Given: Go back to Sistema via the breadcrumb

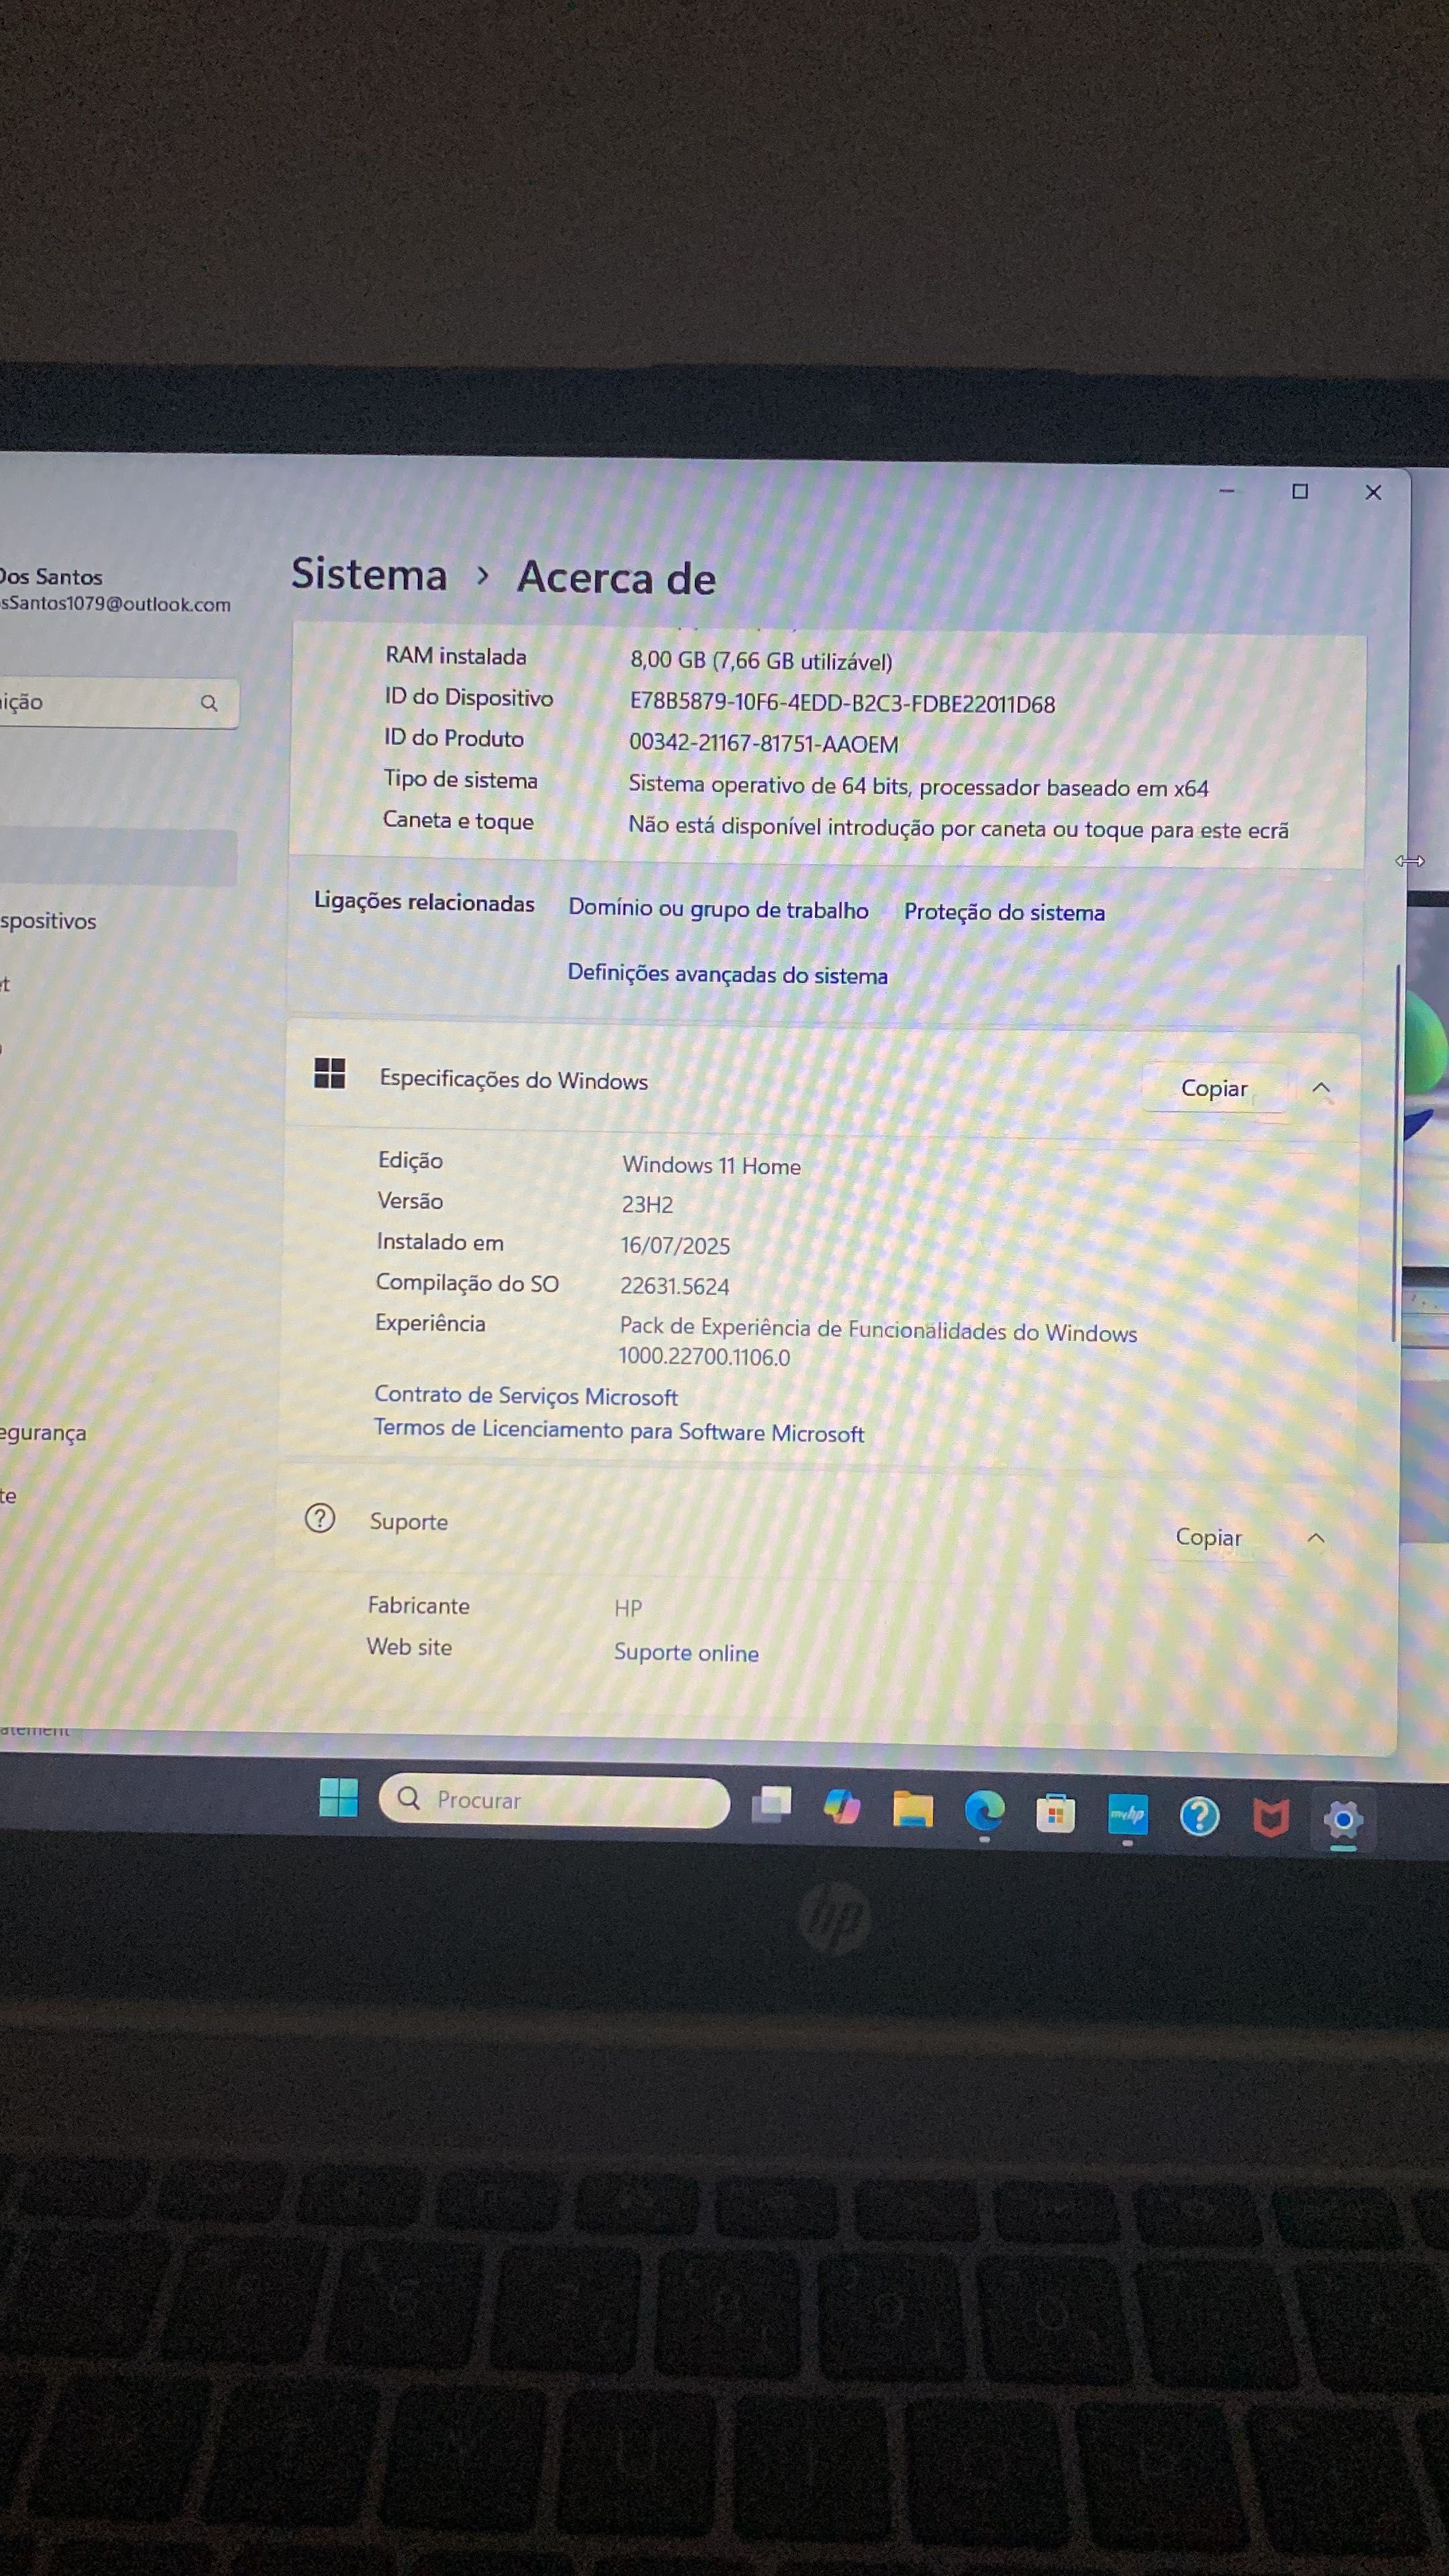Looking at the screenshot, I should click(x=369, y=574).
